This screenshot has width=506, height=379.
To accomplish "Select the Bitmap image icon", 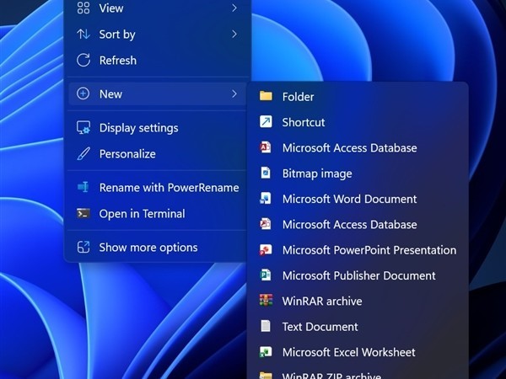I will pyautogui.click(x=266, y=173).
